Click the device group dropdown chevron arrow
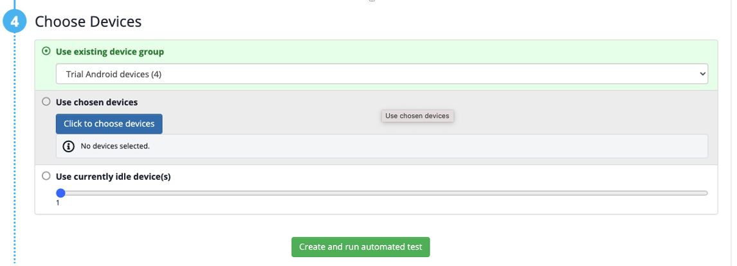 coord(702,74)
